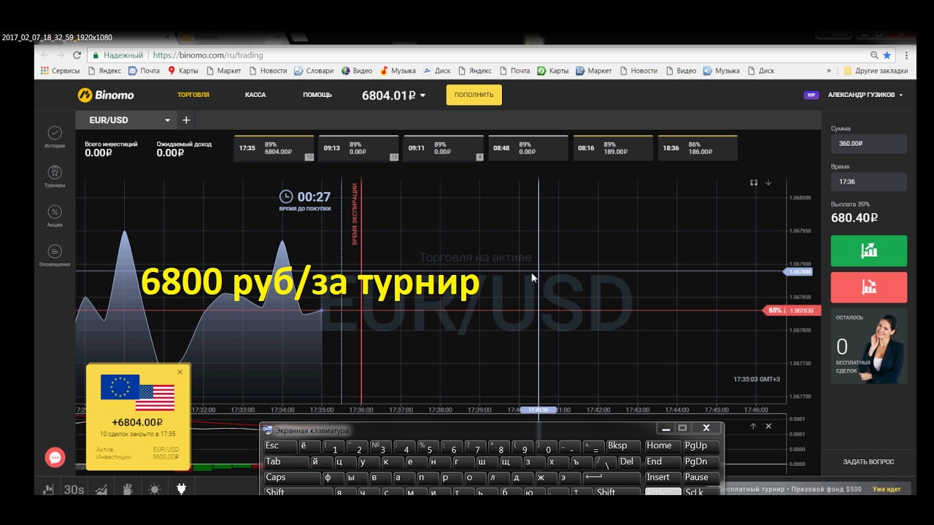Tap Caps on the on-screen keyboard
This screenshot has height=525, width=934.
coord(291,478)
